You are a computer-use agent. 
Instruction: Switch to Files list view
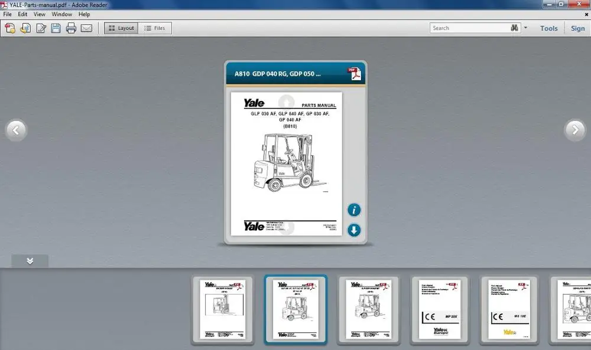(x=155, y=28)
